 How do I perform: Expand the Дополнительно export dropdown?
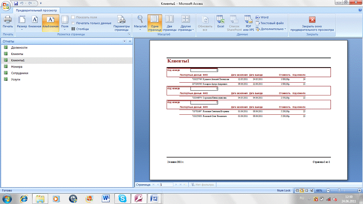click(271, 29)
